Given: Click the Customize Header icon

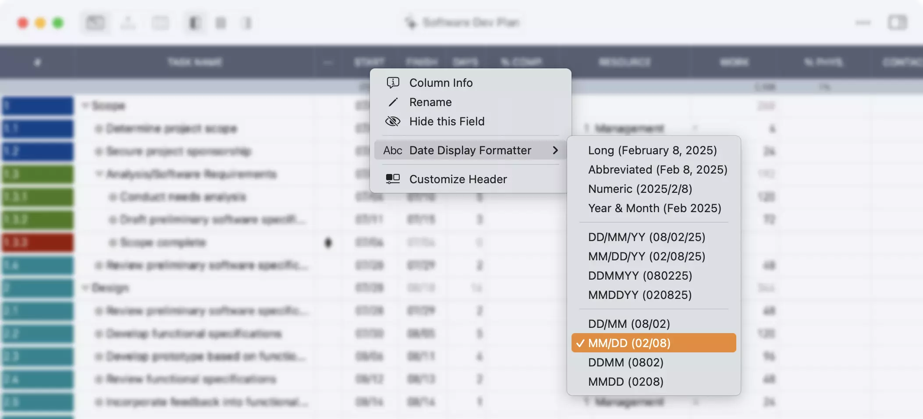Looking at the screenshot, I should [x=393, y=179].
